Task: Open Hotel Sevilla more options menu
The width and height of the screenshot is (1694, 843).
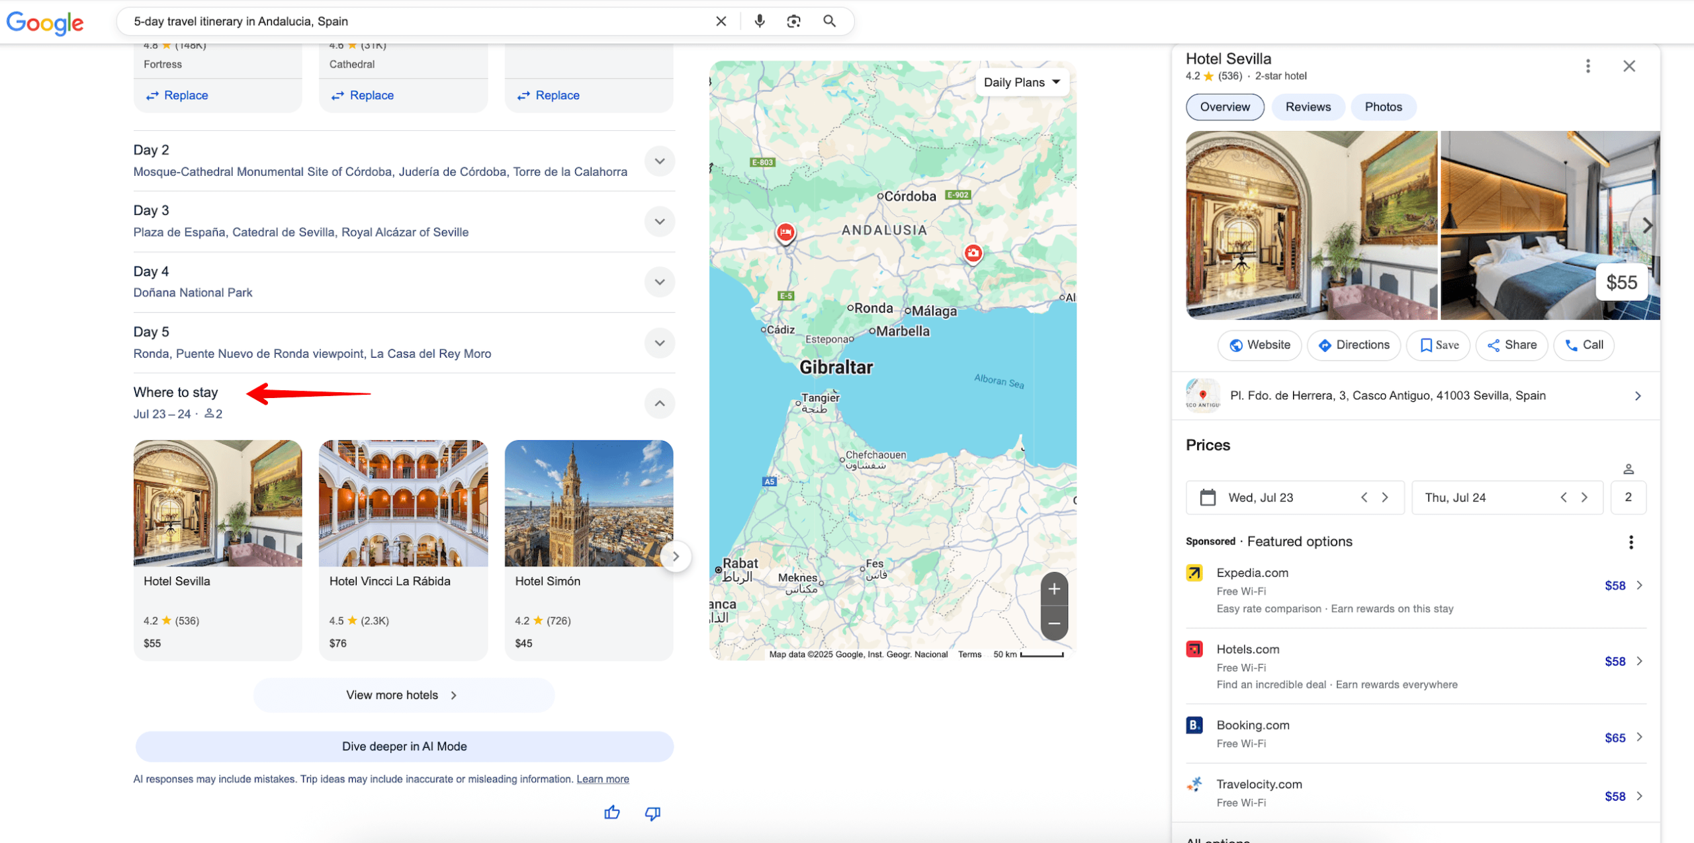Action: pos(1587,65)
